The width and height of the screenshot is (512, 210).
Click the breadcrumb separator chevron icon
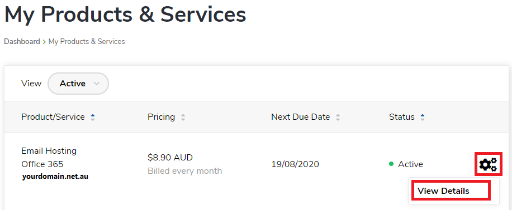tap(44, 42)
